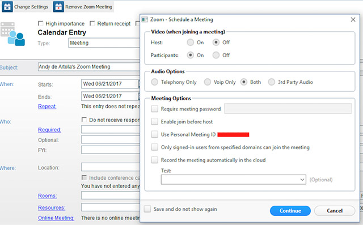Click 'Video (when joining a meeting)' group title
The height and width of the screenshot is (225, 363).
188,32
